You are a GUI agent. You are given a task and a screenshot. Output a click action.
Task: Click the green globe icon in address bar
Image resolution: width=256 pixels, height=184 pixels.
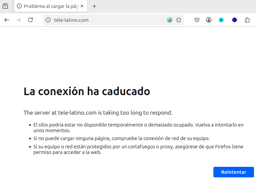point(169,20)
